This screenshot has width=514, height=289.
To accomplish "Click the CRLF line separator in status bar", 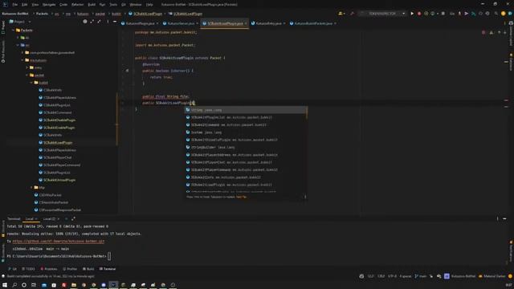I will click(381, 276).
